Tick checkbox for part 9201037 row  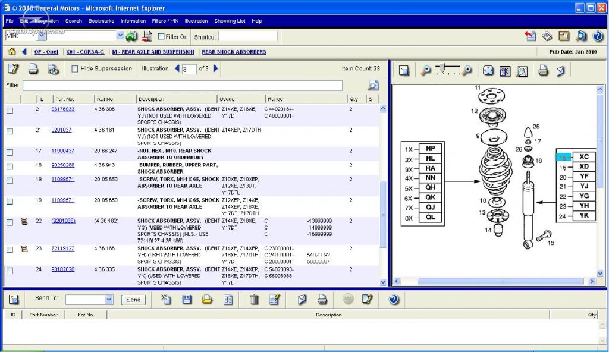tap(10, 131)
